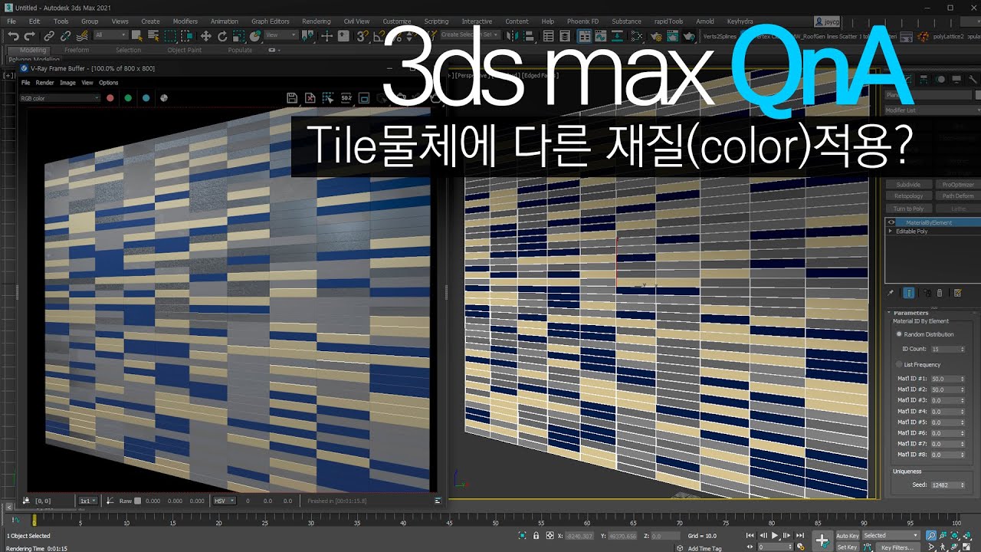Viewport: 981px width, 552px height.
Task: Open the Modifiers menu
Action: click(185, 21)
